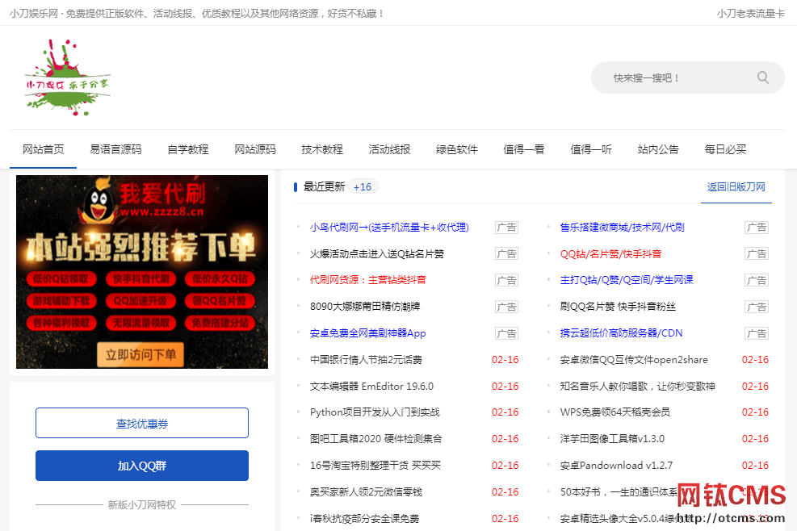Click the search magnifier icon
Screen dimensions: 797x531
762,77
